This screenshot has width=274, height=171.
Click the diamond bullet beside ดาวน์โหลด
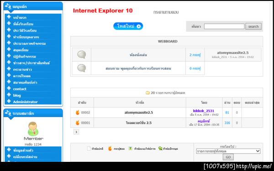[x=9, y=75]
